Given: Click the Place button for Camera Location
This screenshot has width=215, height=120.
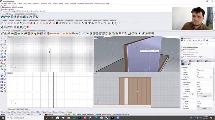Looking at the screenshot, I should 205,96.
